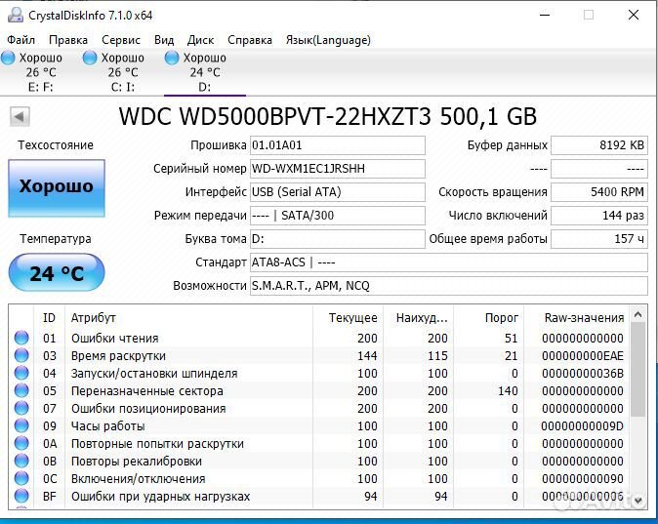Image resolution: width=658 pixels, height=524 pixels.
Task: Select the D: disk tab
Action: point(205,72)
